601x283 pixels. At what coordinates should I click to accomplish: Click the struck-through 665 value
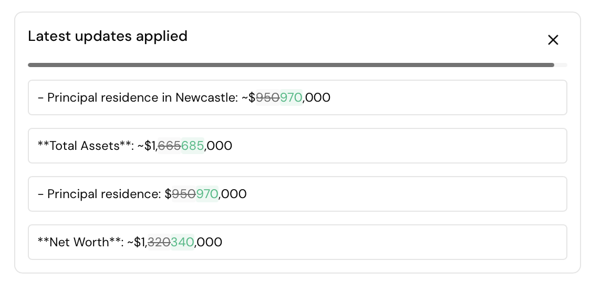coord(169,146)
